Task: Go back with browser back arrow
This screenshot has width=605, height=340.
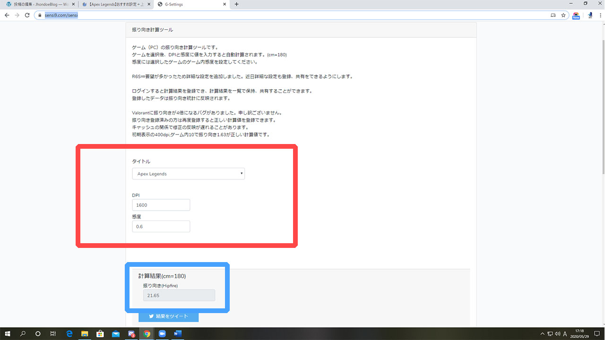Action: 7,15
